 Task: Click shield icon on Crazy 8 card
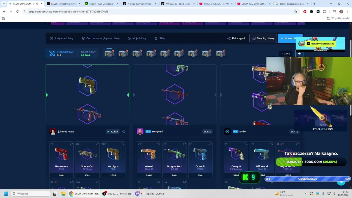246,144
